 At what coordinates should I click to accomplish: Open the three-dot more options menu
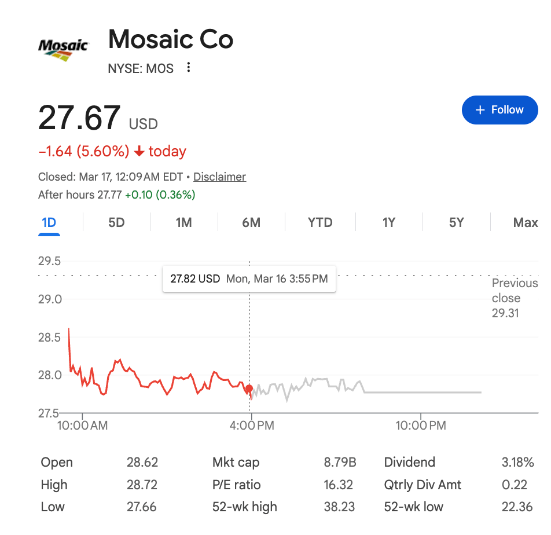pos(189,67)
